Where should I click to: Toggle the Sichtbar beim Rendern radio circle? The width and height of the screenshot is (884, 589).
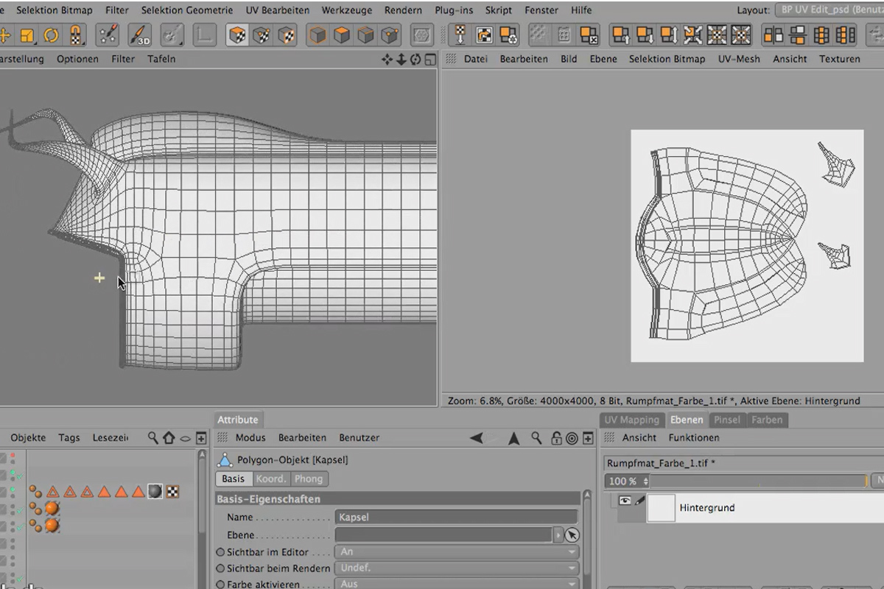point(220,568)
